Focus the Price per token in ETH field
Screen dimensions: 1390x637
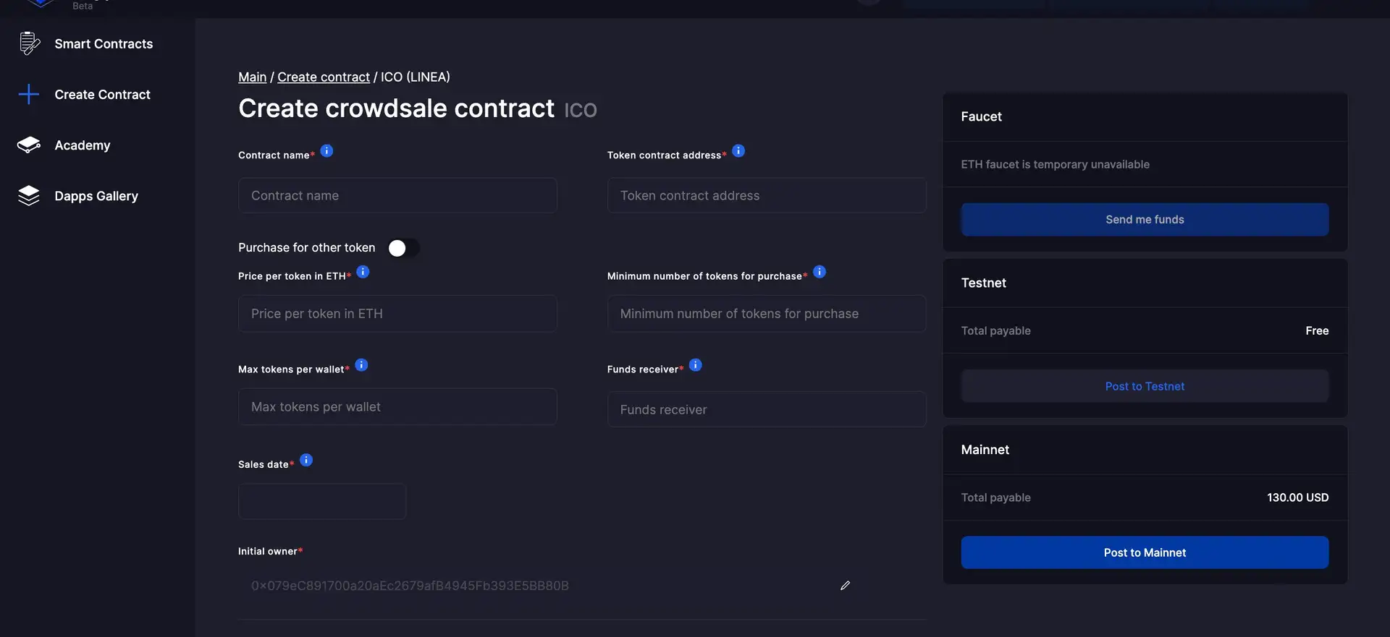397,314
